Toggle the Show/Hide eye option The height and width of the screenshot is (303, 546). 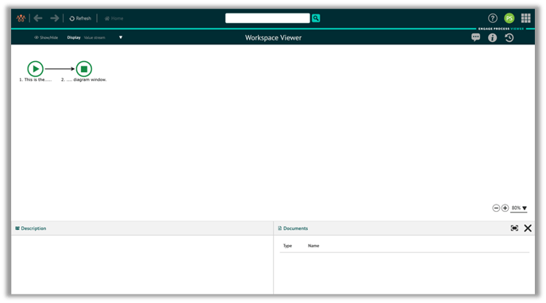click(x=46, y=37)
